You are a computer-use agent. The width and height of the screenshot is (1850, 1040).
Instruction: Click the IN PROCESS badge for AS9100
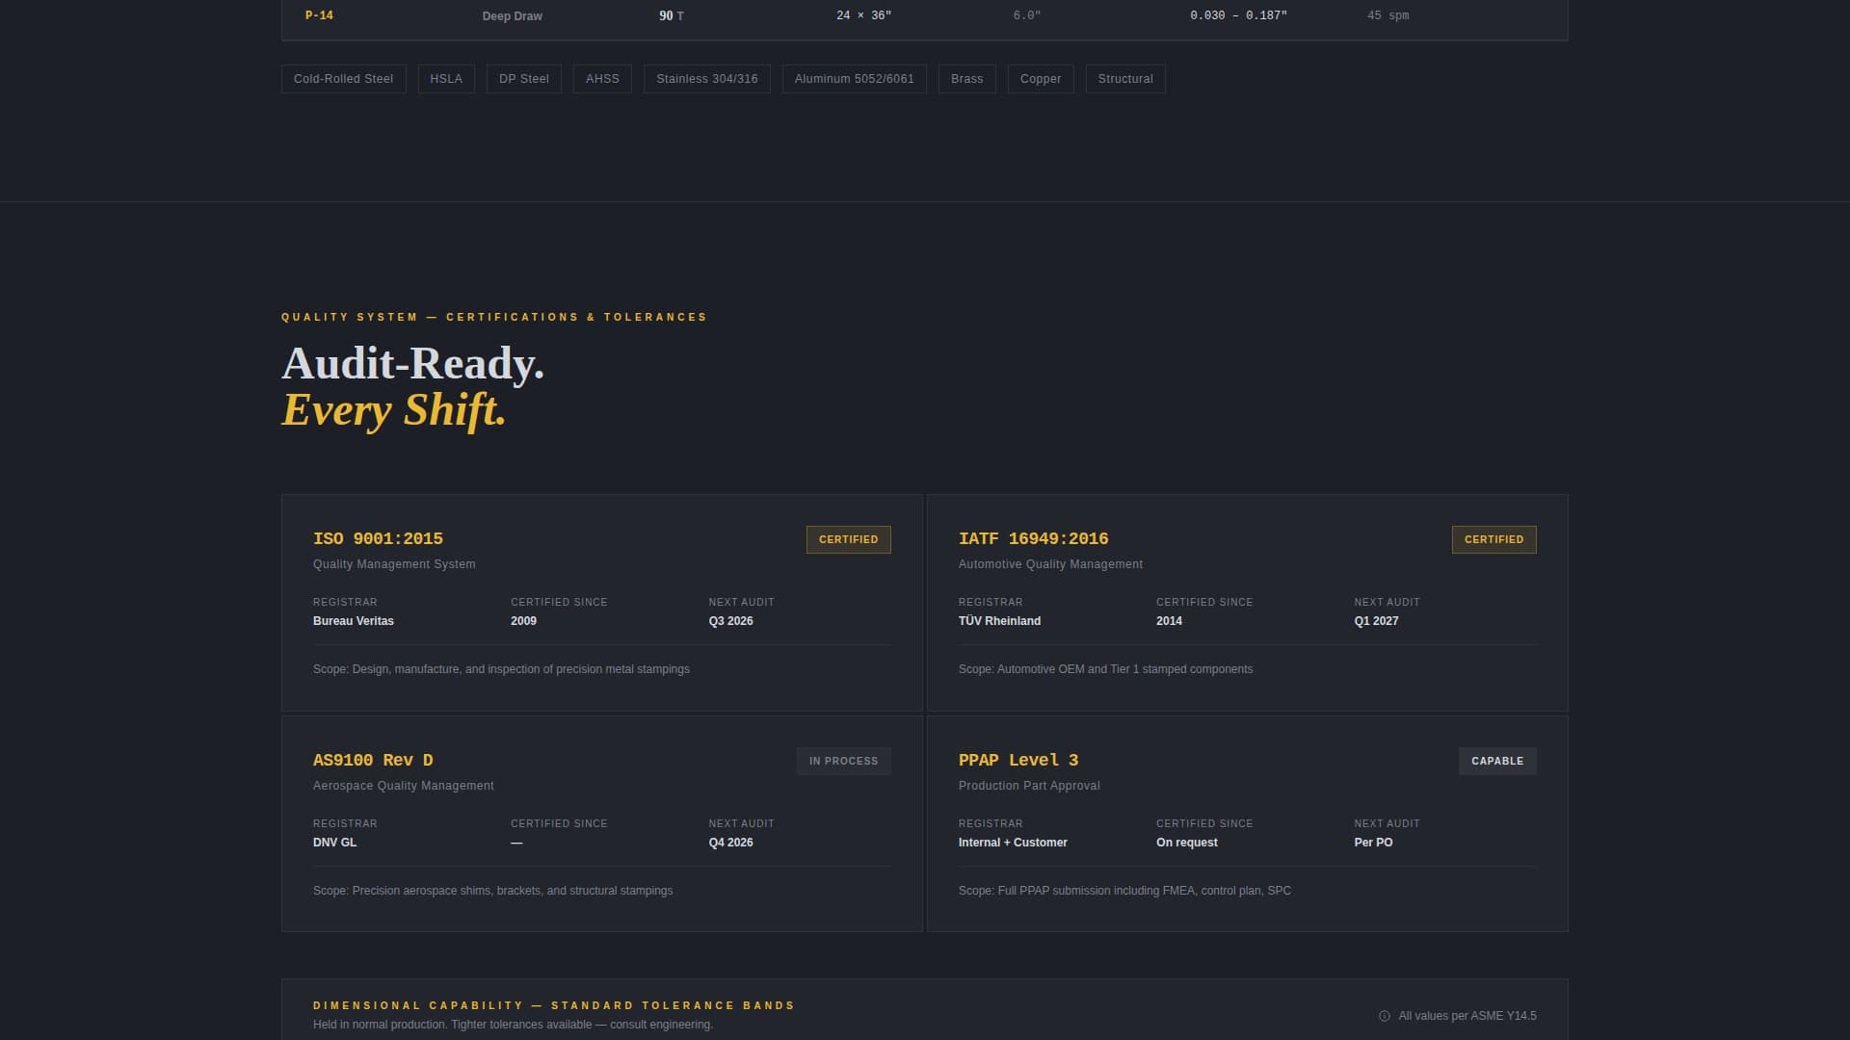pyautogui.click(x=843, y=761)
